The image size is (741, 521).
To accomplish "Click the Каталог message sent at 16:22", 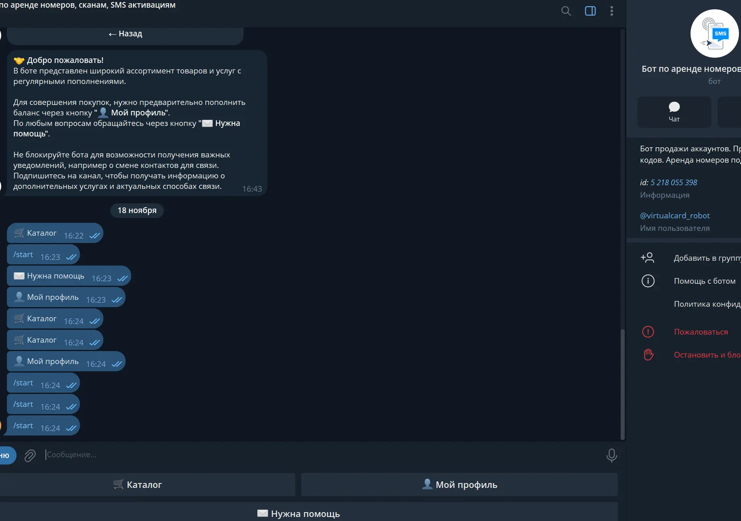I will [x=55, y=233].
